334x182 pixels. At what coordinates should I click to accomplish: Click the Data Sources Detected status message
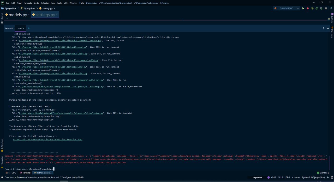point(44,178)
